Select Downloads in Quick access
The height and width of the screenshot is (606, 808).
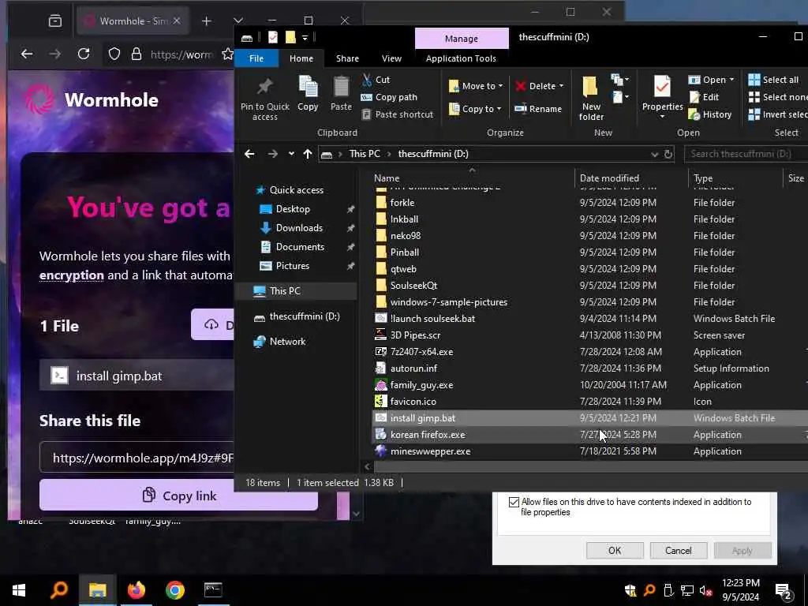pyautogui.click(x=299, y=228)
